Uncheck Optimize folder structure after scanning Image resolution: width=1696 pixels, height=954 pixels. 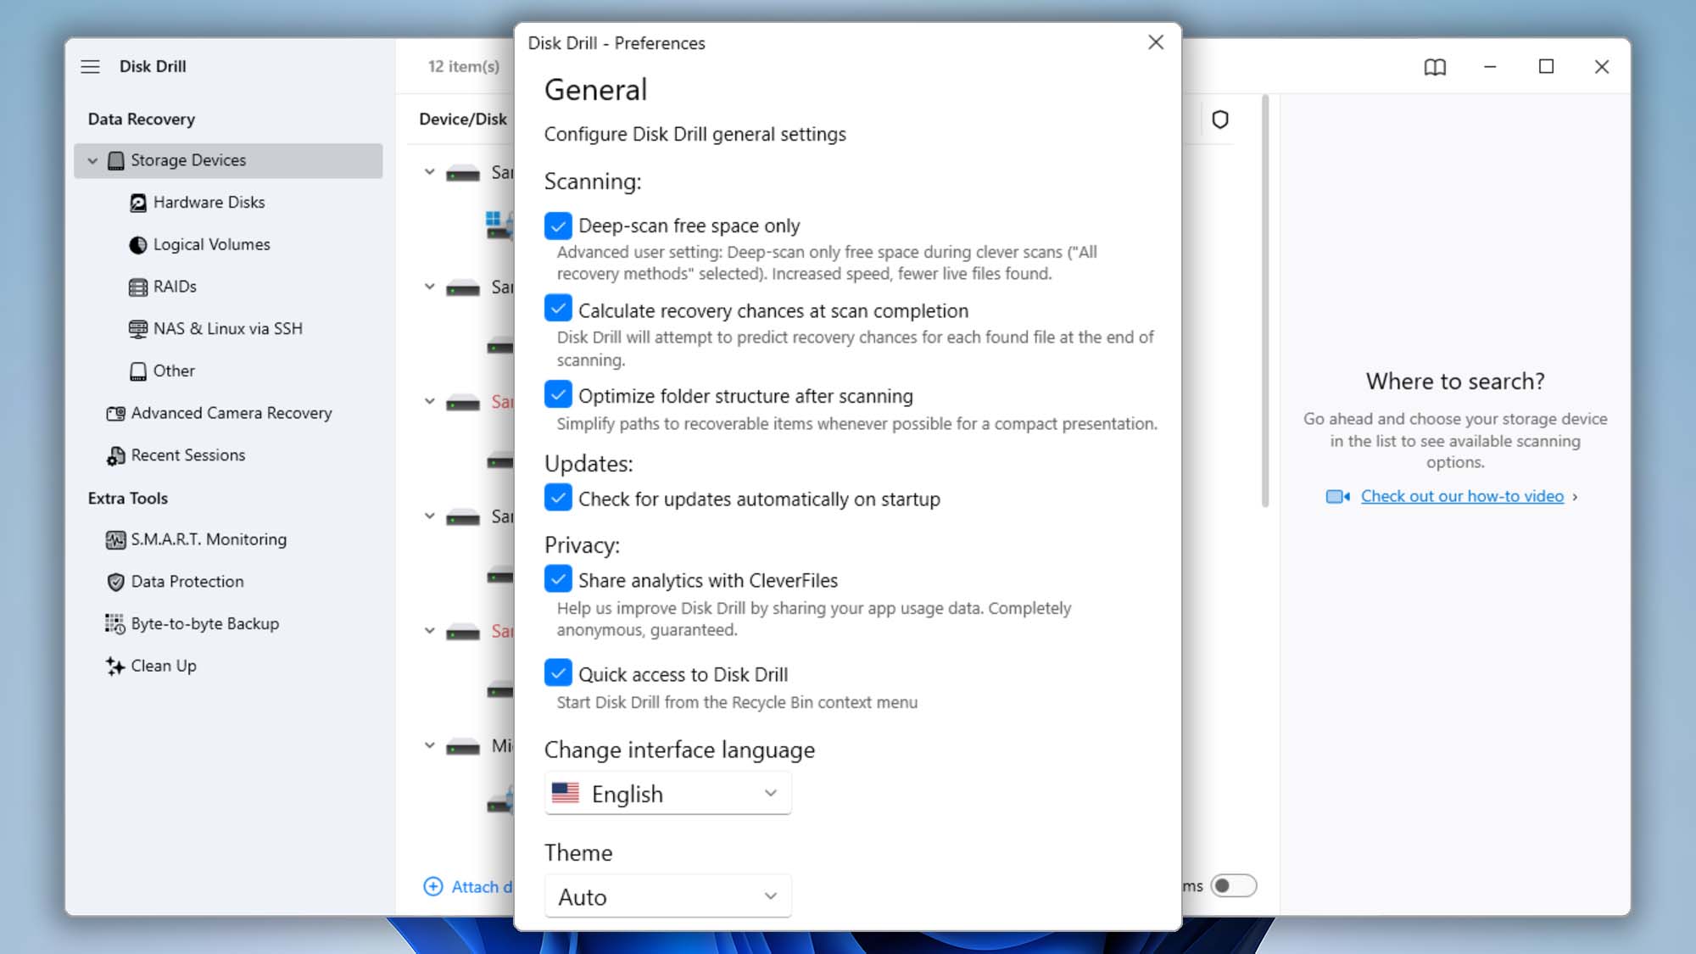click(x=558, y=394)
